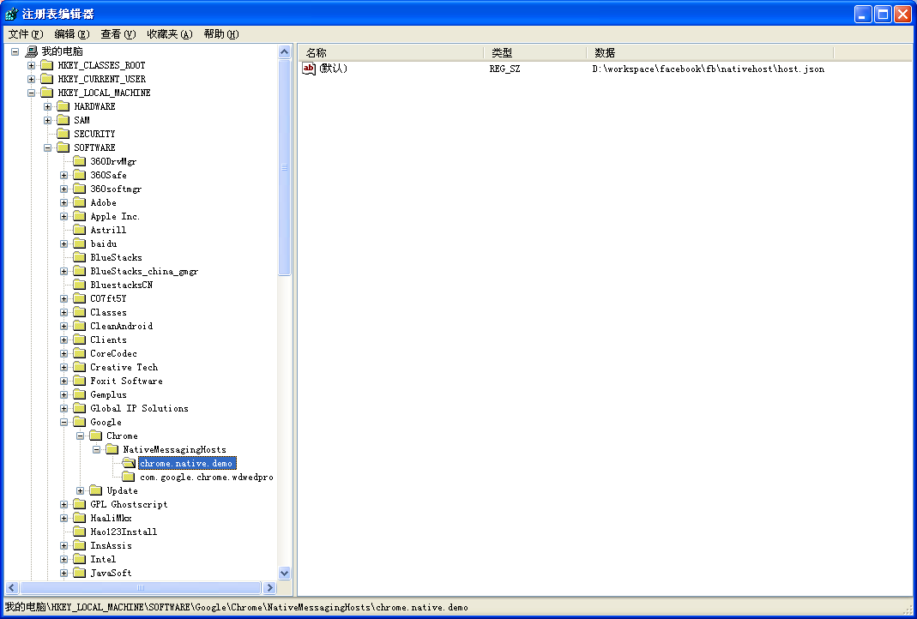This screenshot has height=619, width=917.
Task: Select the InsAssis key
Action: point(112,545)
